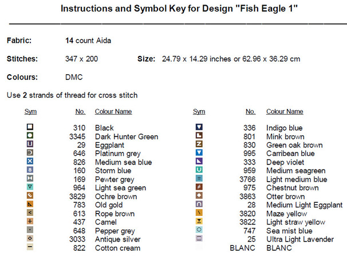This screenshot has height=257, width=347.
Task: Click the Camel colour symbol
Action: [30, 222]
